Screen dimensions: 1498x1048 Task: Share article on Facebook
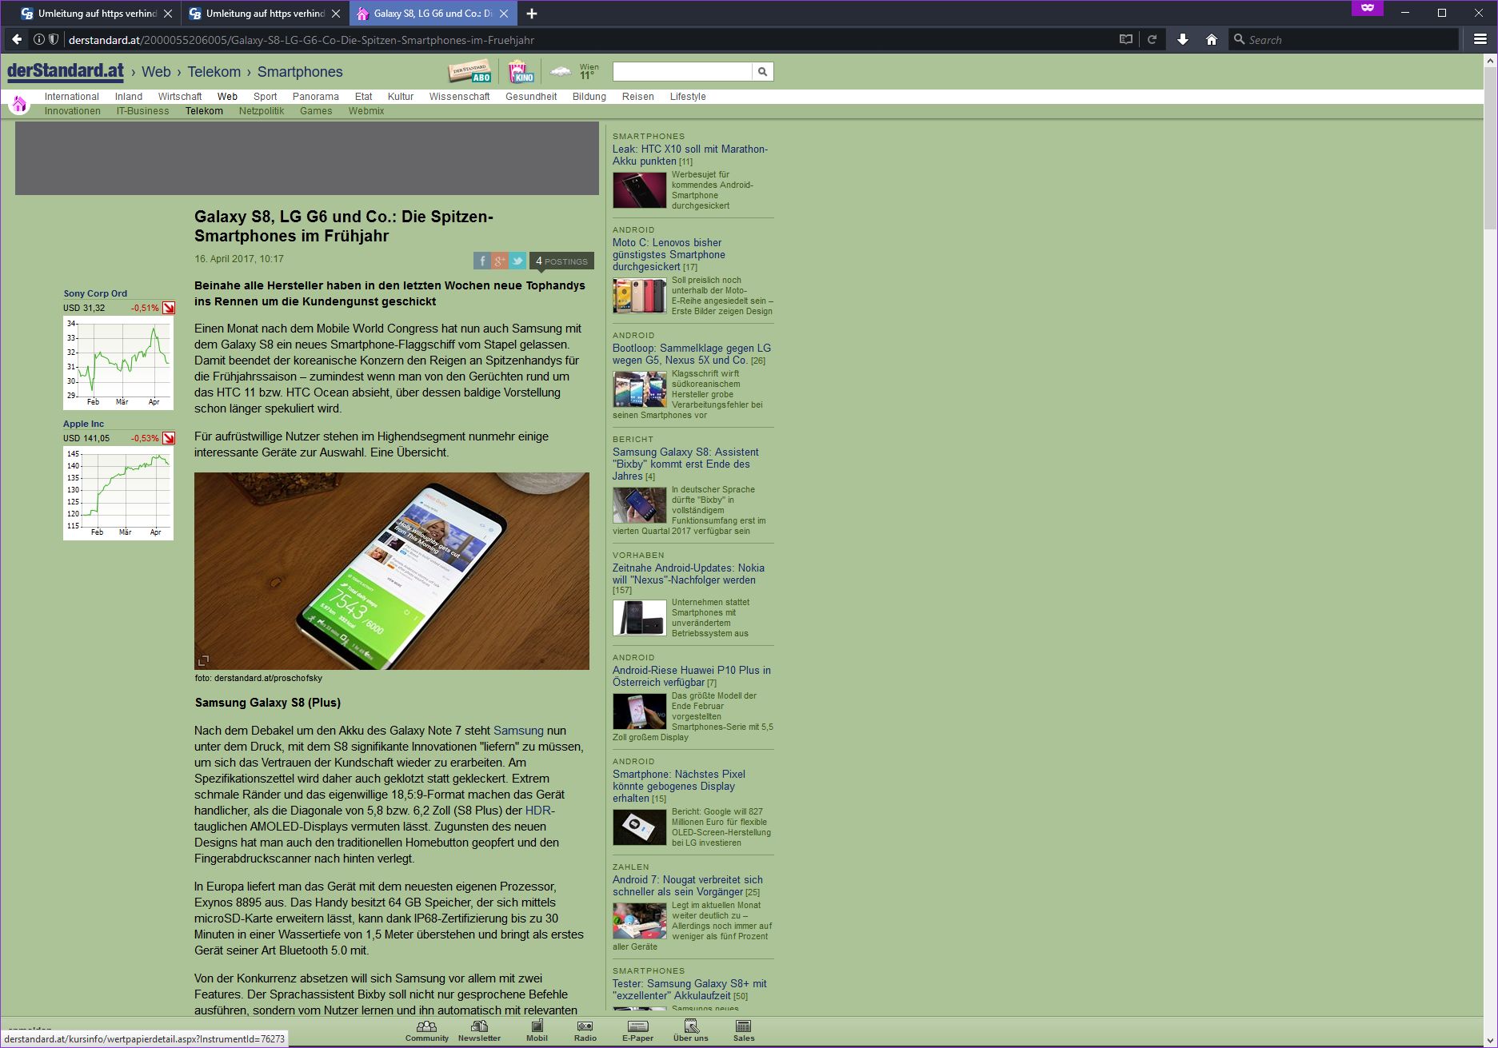(481, 261)
